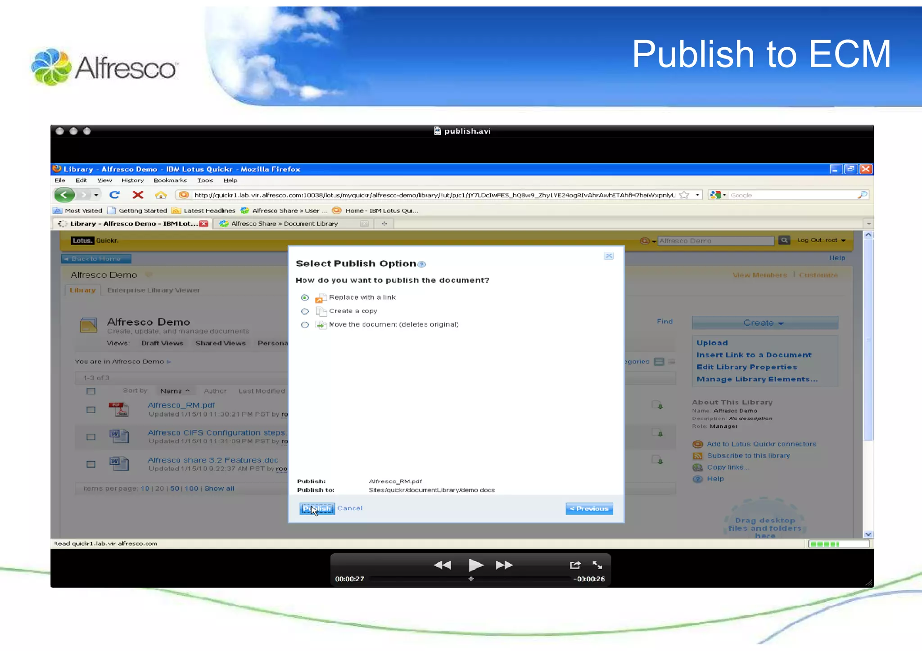Check the Alfresco CIFS Configuration row checkbox

tap(91, 437)
